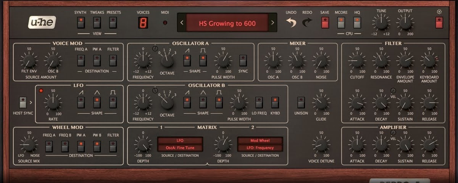
Task: Open Matrix 1 destination OscA: Fine Tune
Action: pos(180,148)
